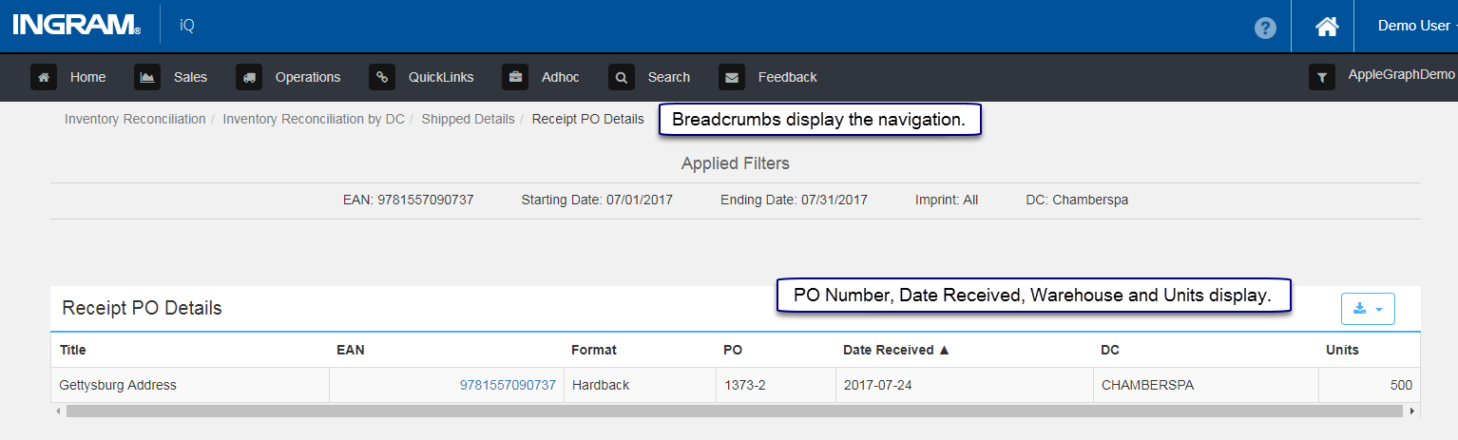Click the Sales chart icon
This screenshot has width=1458, height=440.
point(147,77)
